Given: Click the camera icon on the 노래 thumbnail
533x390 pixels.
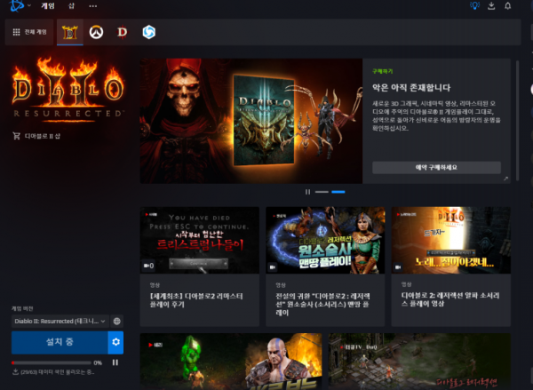Looking at the screenshot, I should (x=398, y=267).
